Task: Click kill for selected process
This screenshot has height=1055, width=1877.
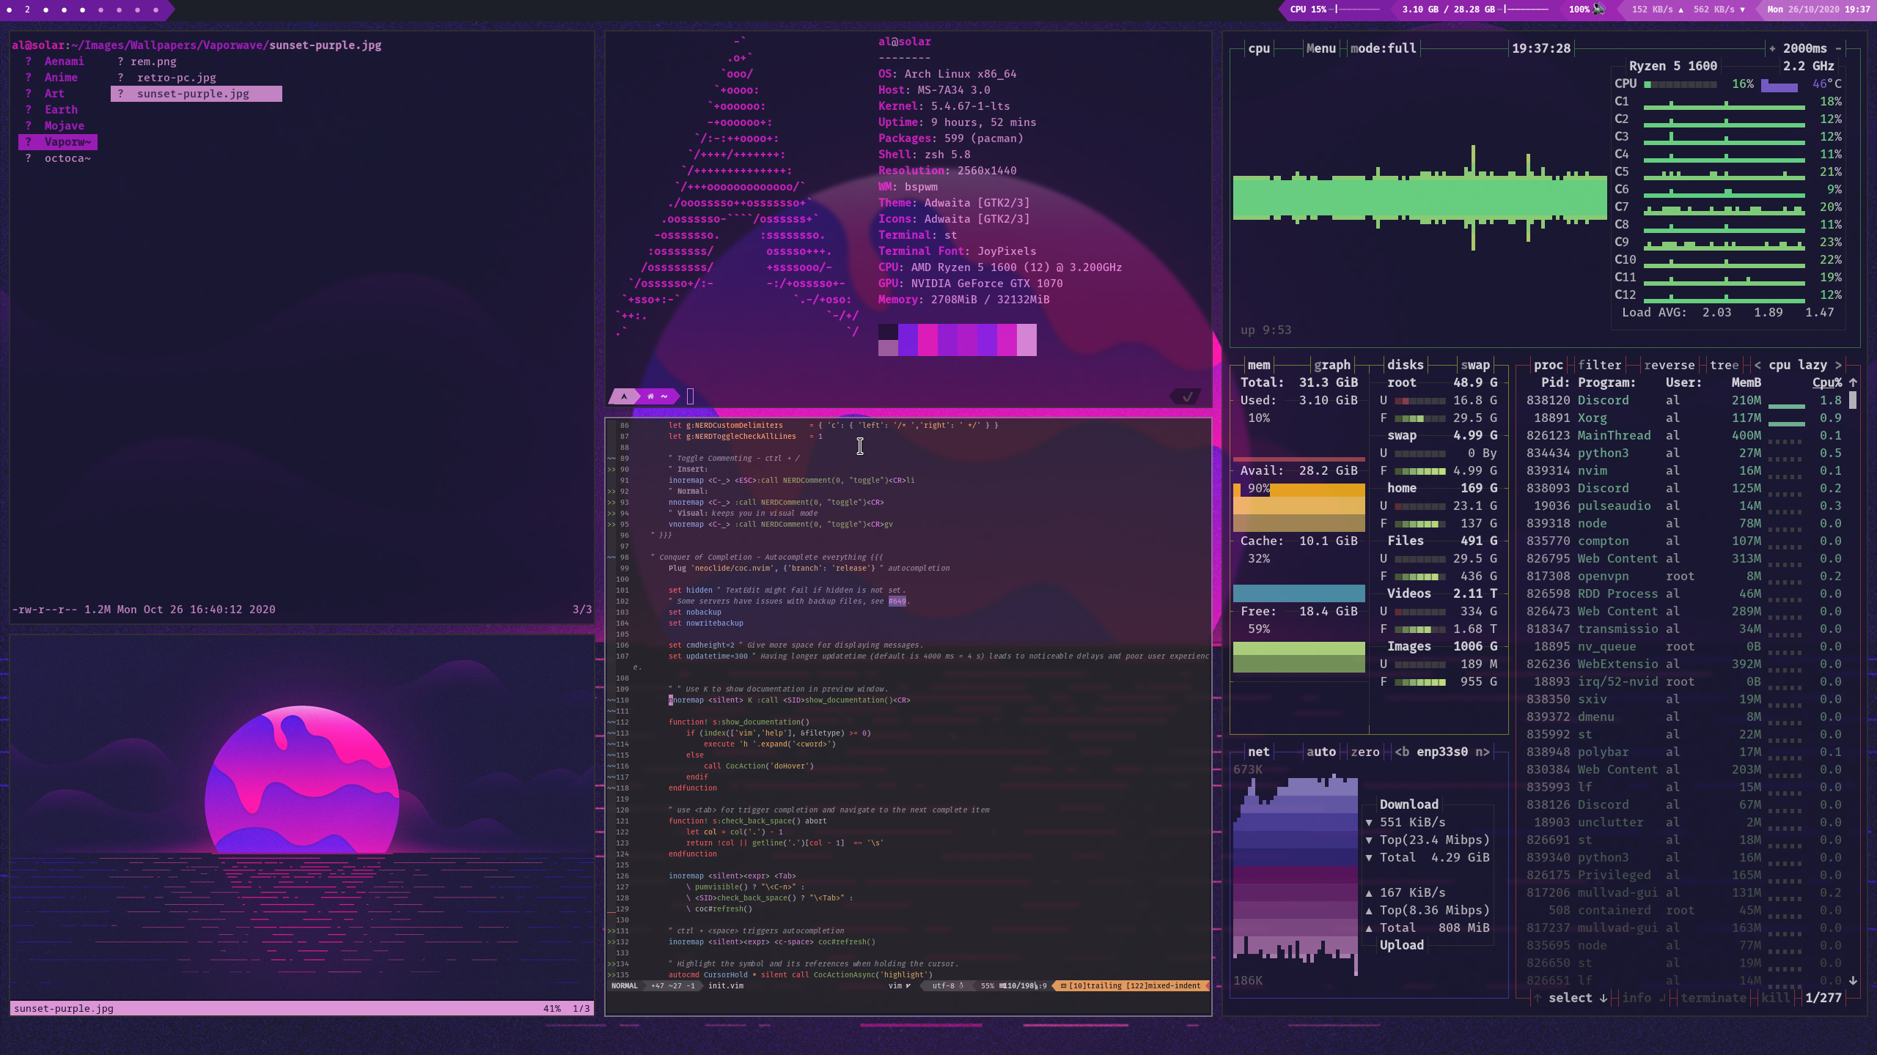Action: coord(1776,998)
